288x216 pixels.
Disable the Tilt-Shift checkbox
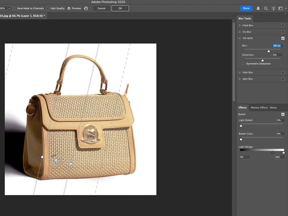(283, 38)
